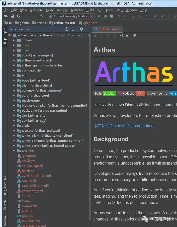Select Dockerfile in the project tree
Image resolution: width=177 pixels, height=227 pixels.
point(29,181)
